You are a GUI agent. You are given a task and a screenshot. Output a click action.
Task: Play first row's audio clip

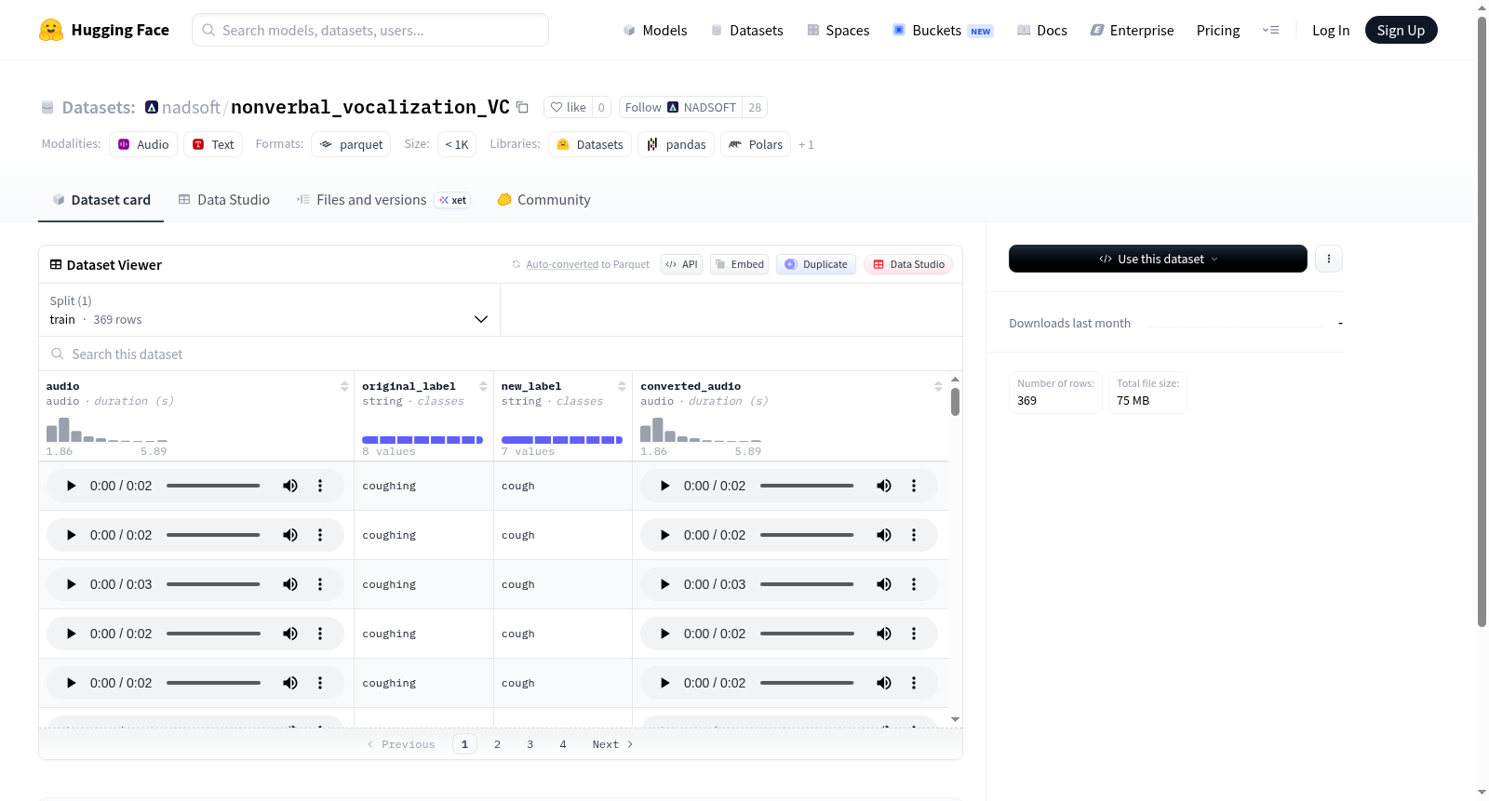tap(72, 486)
